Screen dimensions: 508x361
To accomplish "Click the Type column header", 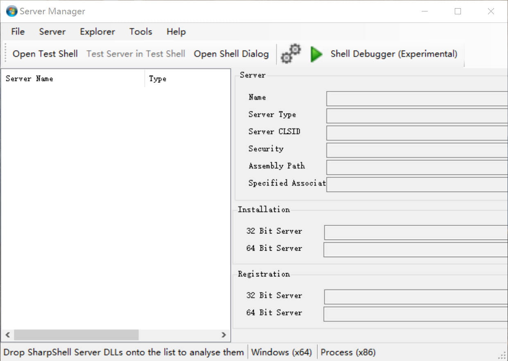I will [187, 78].
